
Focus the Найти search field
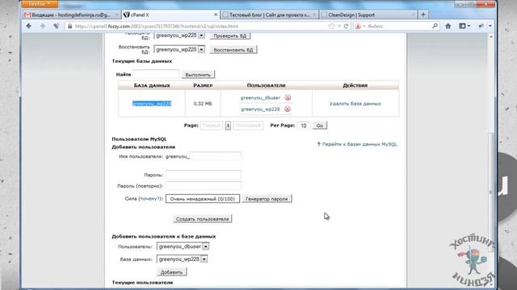coord(156,75)
